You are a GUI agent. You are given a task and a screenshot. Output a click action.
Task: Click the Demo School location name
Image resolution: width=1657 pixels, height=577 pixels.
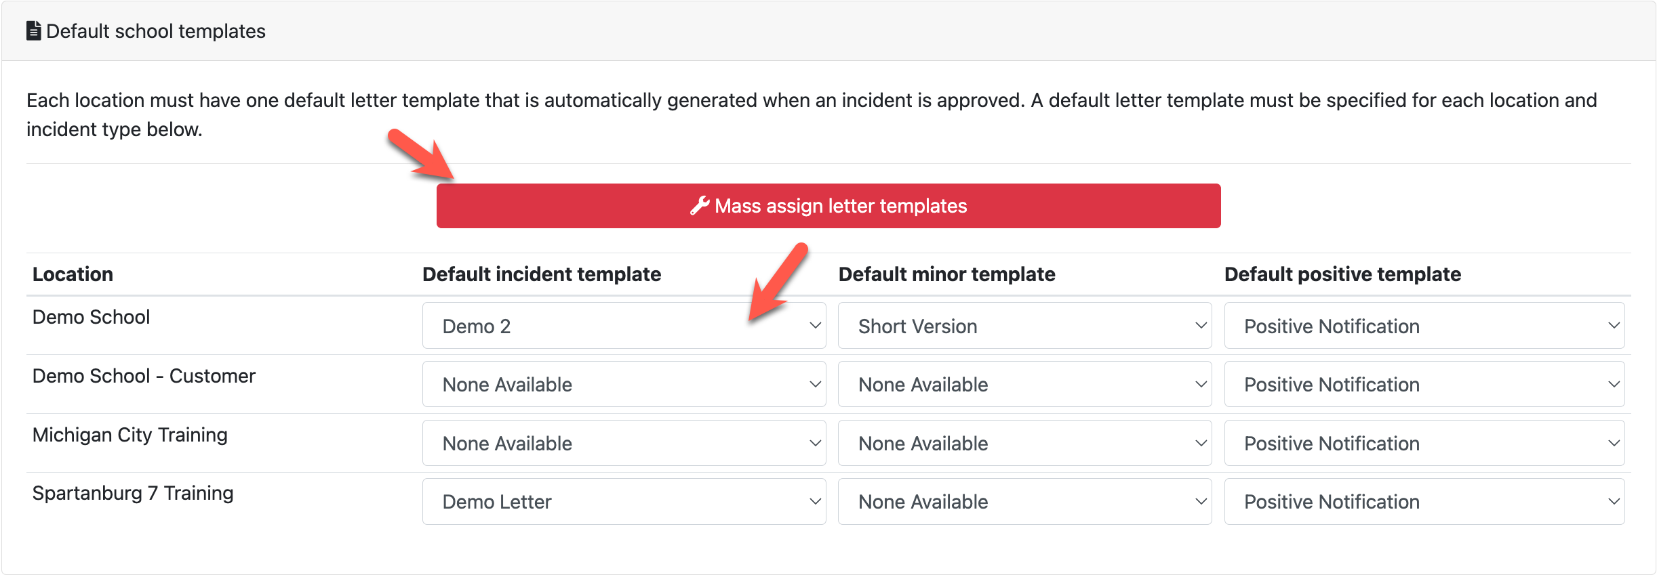tap(91, 317)
